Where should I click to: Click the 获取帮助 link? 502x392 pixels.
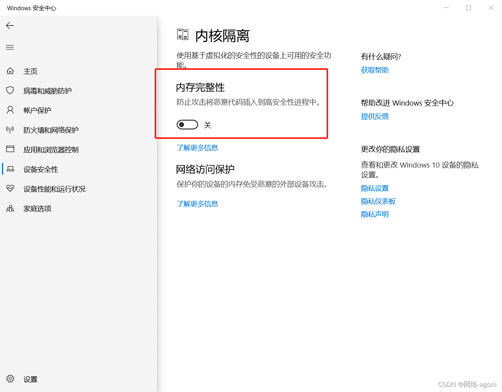[375, 70]
